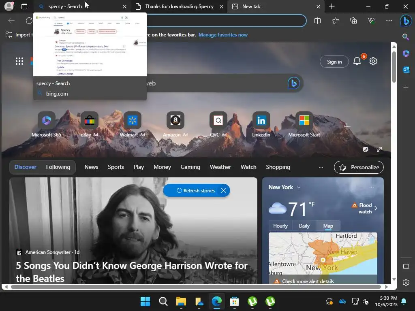This screenshot has height=311, width=415.
Task: Open the tab actions menu icon
Action: [24, 6]
